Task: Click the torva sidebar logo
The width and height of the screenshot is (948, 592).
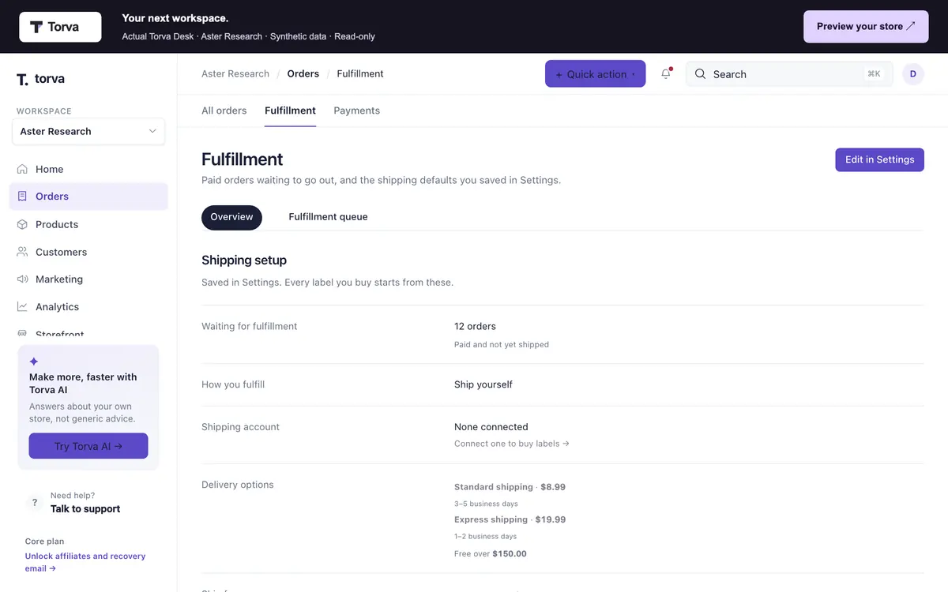Action: coord(40,79)
